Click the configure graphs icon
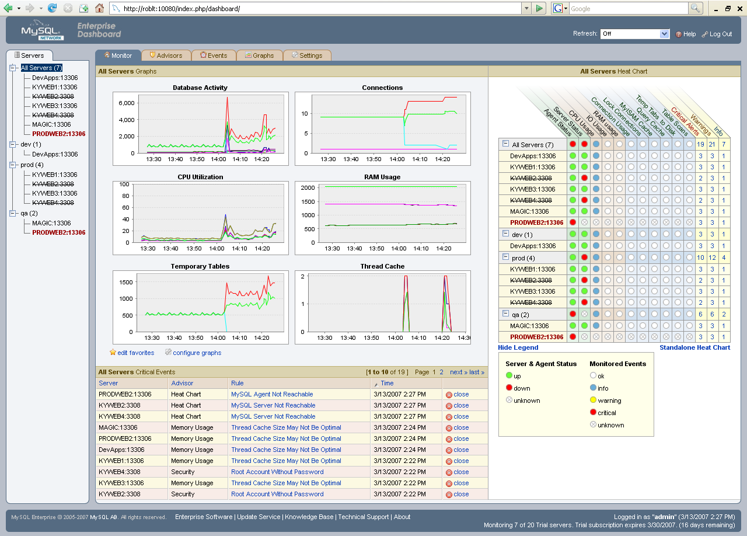The image size is (747, 536). point(169,353)
